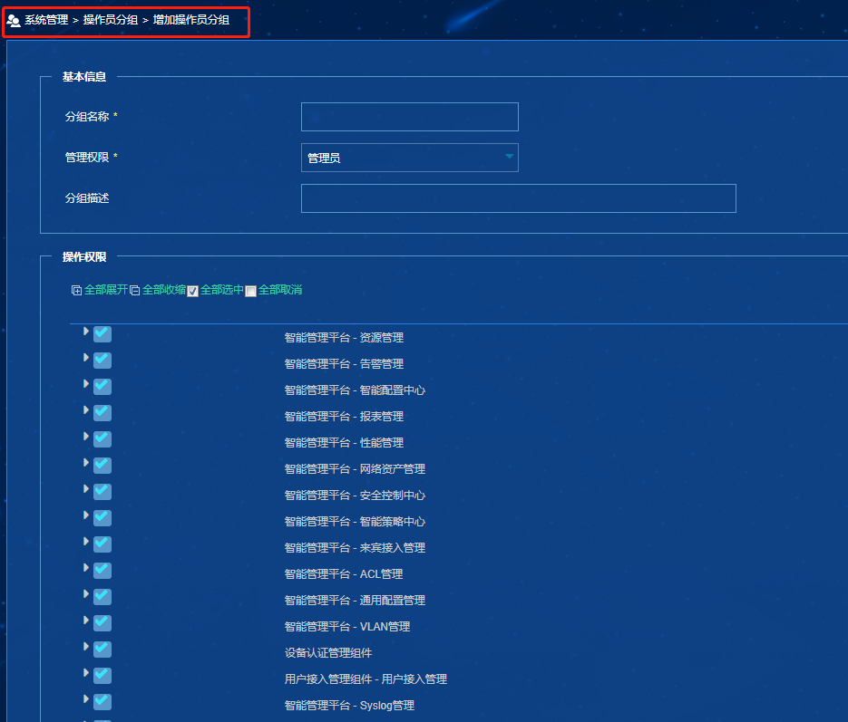Expand the VLAN管理 tree node
Viewport: 848px width, 722px height.
[x=86, y=620]
